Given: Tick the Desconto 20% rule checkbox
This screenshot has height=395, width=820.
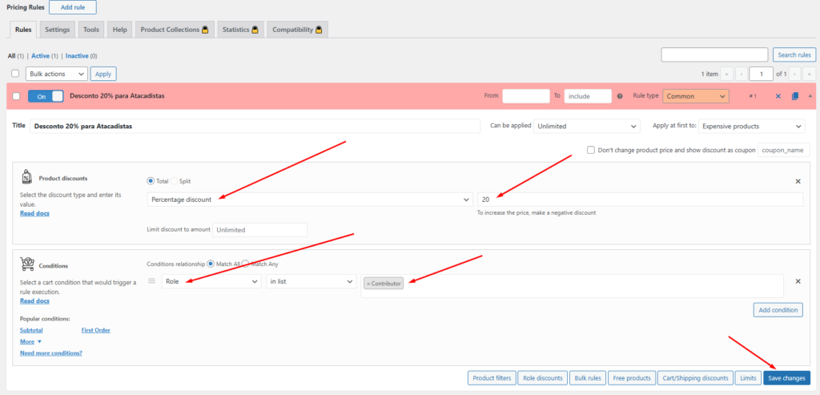Looking at the screenshot, I should click(16, 96).
